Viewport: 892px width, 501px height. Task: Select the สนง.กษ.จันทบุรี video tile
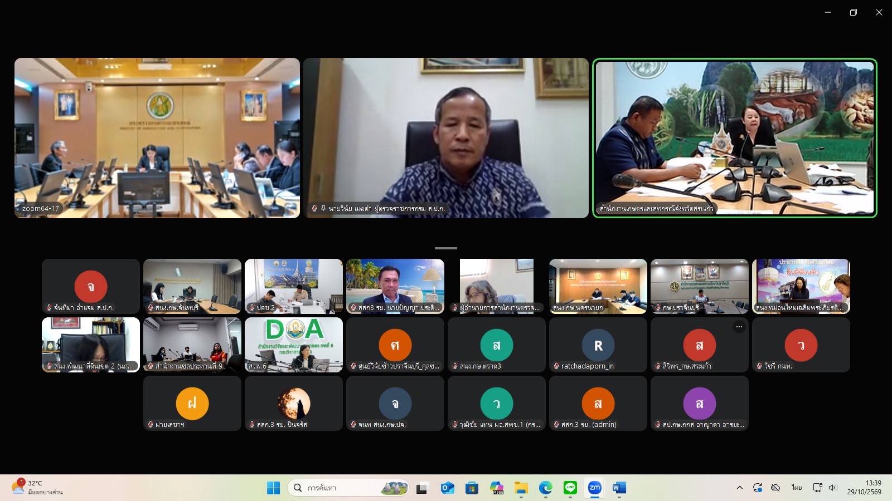coord(192,286)
